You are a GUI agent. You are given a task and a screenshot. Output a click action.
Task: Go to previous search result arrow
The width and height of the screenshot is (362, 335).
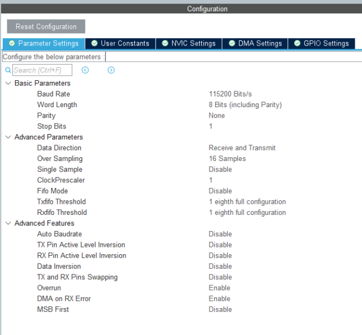[x=85, y=70]
